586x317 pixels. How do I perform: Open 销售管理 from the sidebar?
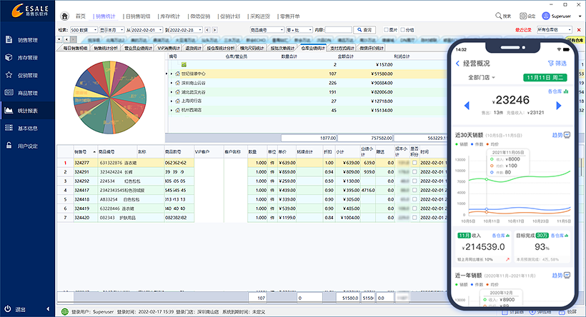(27, 40)
